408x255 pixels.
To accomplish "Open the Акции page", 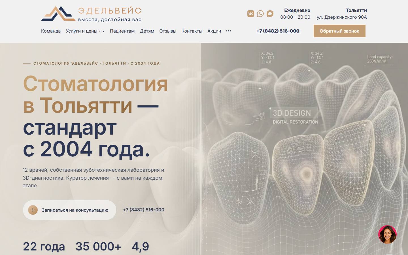I will click(x=214, y=31).
